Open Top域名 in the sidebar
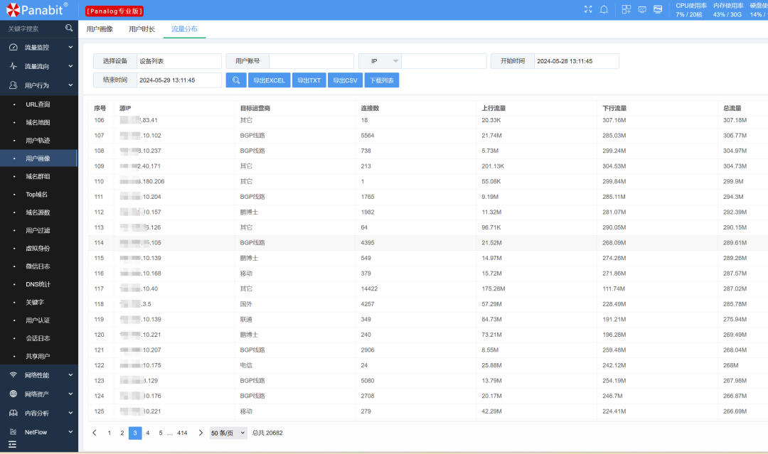This screenshot has height=454, width=768. click(38, 194)
